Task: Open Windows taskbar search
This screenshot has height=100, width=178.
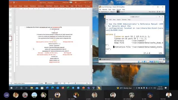Action: [x=16, y=88]
